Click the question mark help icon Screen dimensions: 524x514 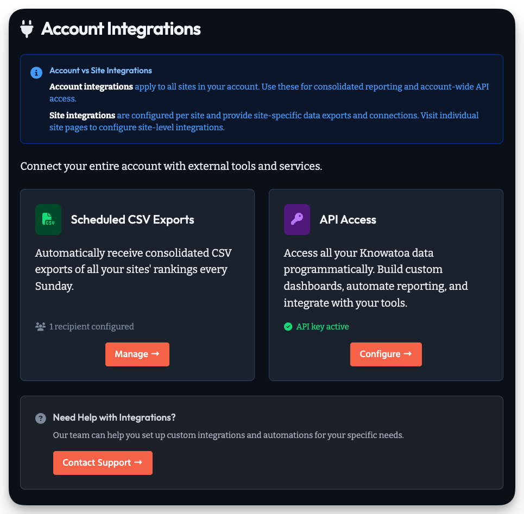pos(40,418)
